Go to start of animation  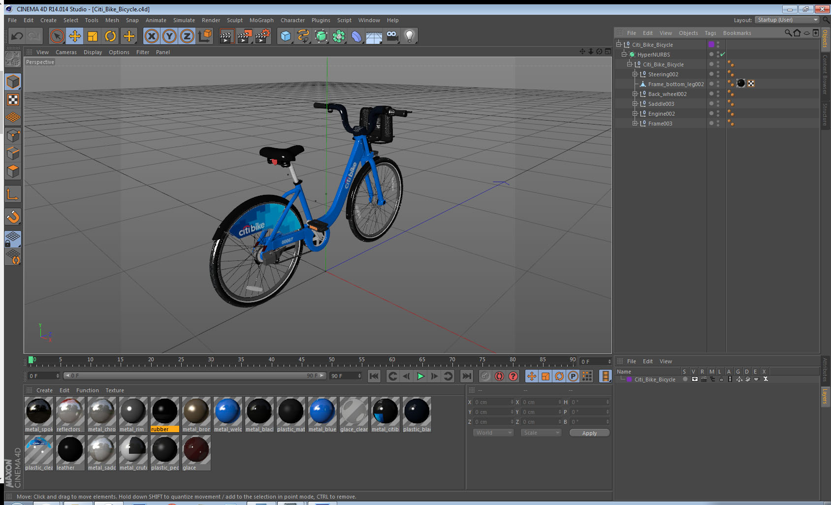(x=374, y=376)
